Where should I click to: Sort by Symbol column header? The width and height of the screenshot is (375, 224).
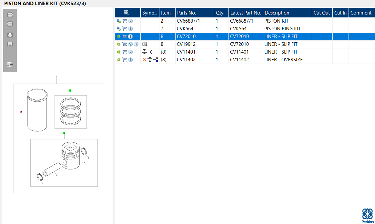tap(150, 13)
